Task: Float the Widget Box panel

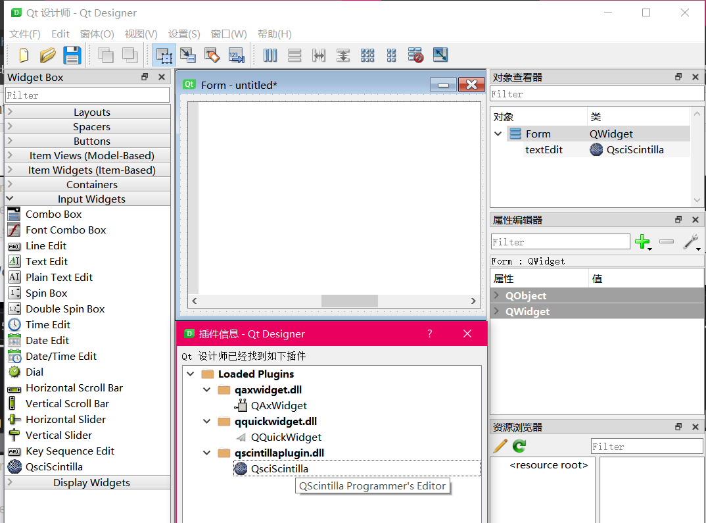Action: tap(145, 77)
